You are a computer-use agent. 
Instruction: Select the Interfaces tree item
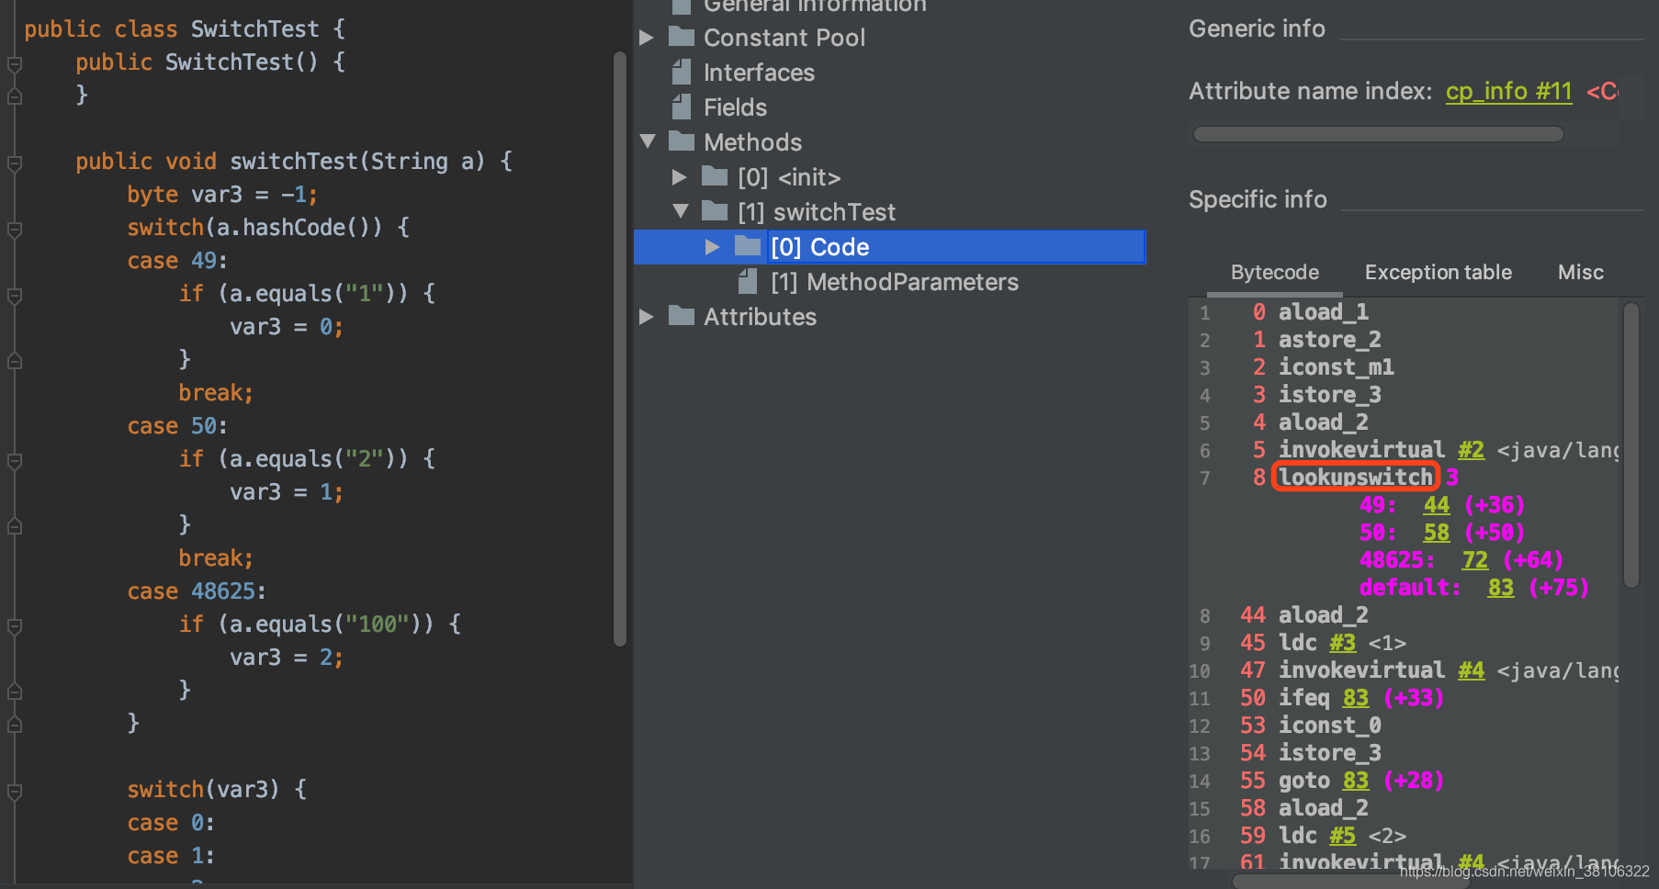tap(759, 73)
